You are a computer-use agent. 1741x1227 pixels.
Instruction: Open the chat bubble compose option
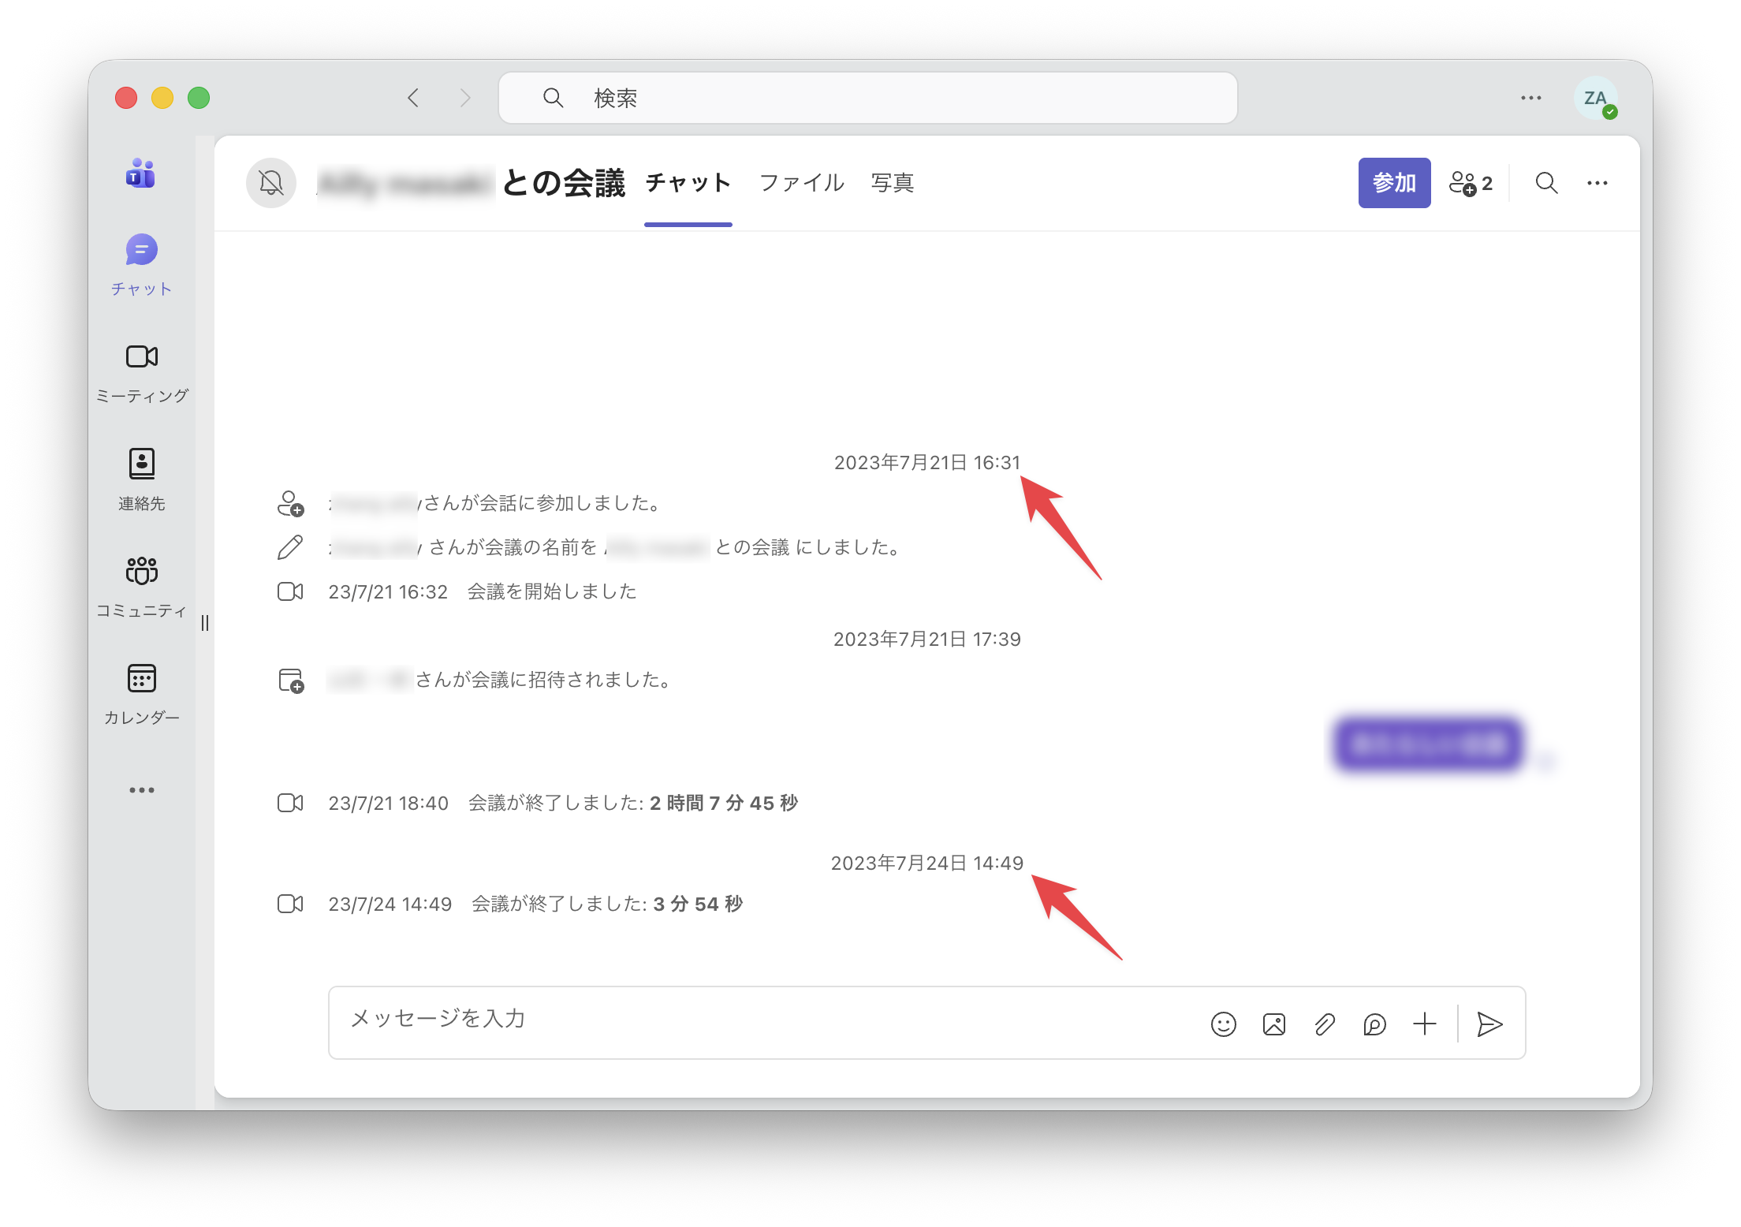click(1374, 1024)
